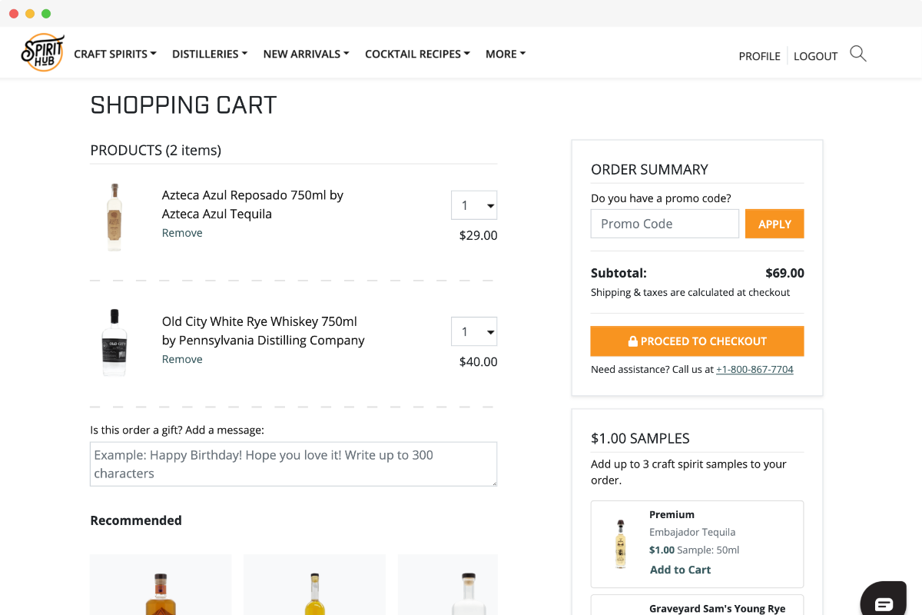
Task: Click the "$1.00 SAMPLES" heading
Action: click(640, 438)
